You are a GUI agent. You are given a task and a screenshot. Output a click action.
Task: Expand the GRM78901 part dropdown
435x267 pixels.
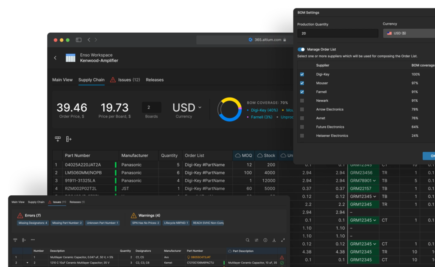coord(374,181)
